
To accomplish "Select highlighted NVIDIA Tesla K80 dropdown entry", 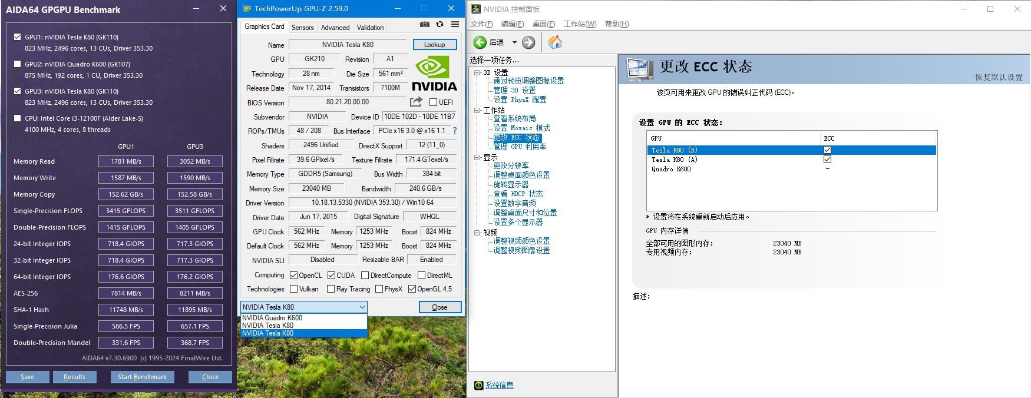I will (x=303, y=333).
